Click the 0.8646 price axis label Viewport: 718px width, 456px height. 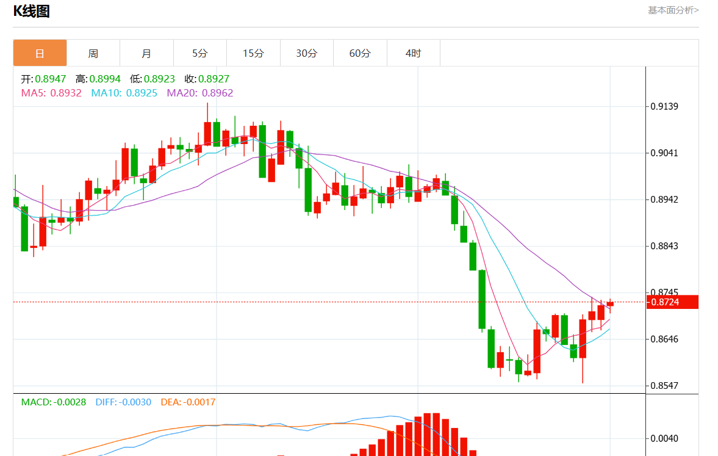pyautogui.click(x=664, y=339)
